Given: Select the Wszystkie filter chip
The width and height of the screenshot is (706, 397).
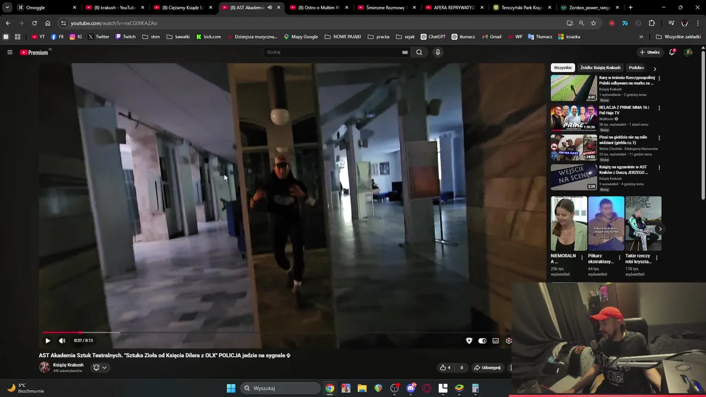Looking at the screenshot, I should click(x=563, y=68).
